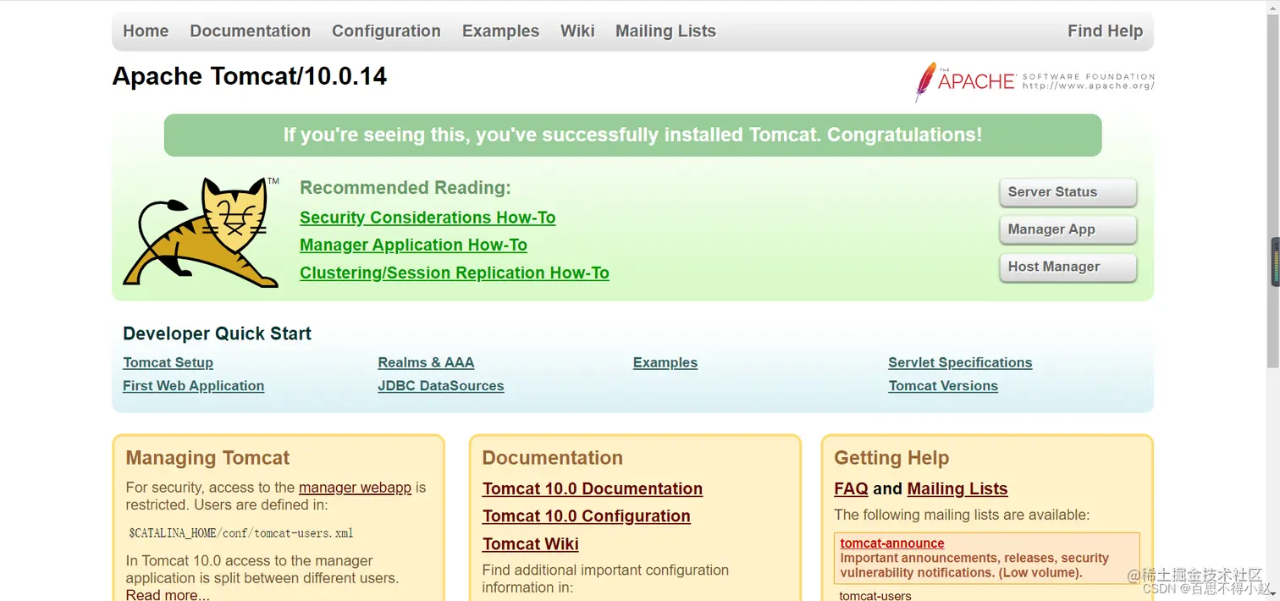Click the tomcat-users mailing list text

(x=875, y=595)
